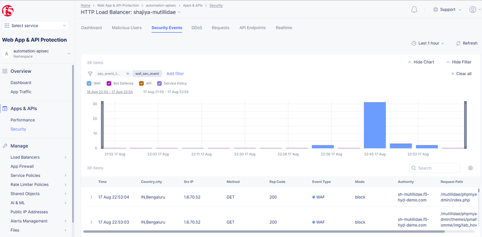
Task: Open the Select service dropdown
Action: click(x=35, y=26)
